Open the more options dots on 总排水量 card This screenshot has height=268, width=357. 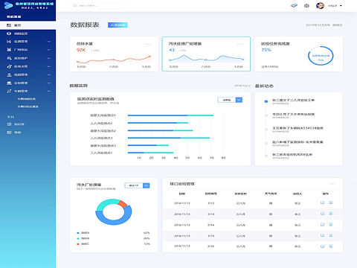(x=148, y=44)
